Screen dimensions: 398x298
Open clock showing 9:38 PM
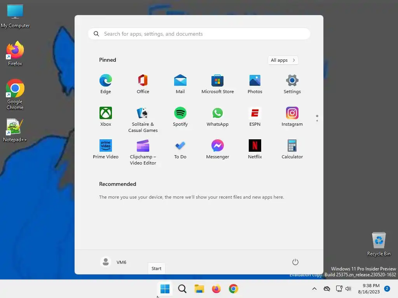point(369,289)
